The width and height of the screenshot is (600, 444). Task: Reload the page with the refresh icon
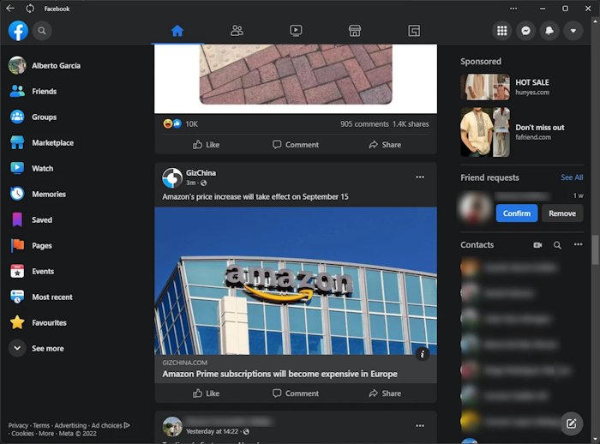tap(30, 9)
